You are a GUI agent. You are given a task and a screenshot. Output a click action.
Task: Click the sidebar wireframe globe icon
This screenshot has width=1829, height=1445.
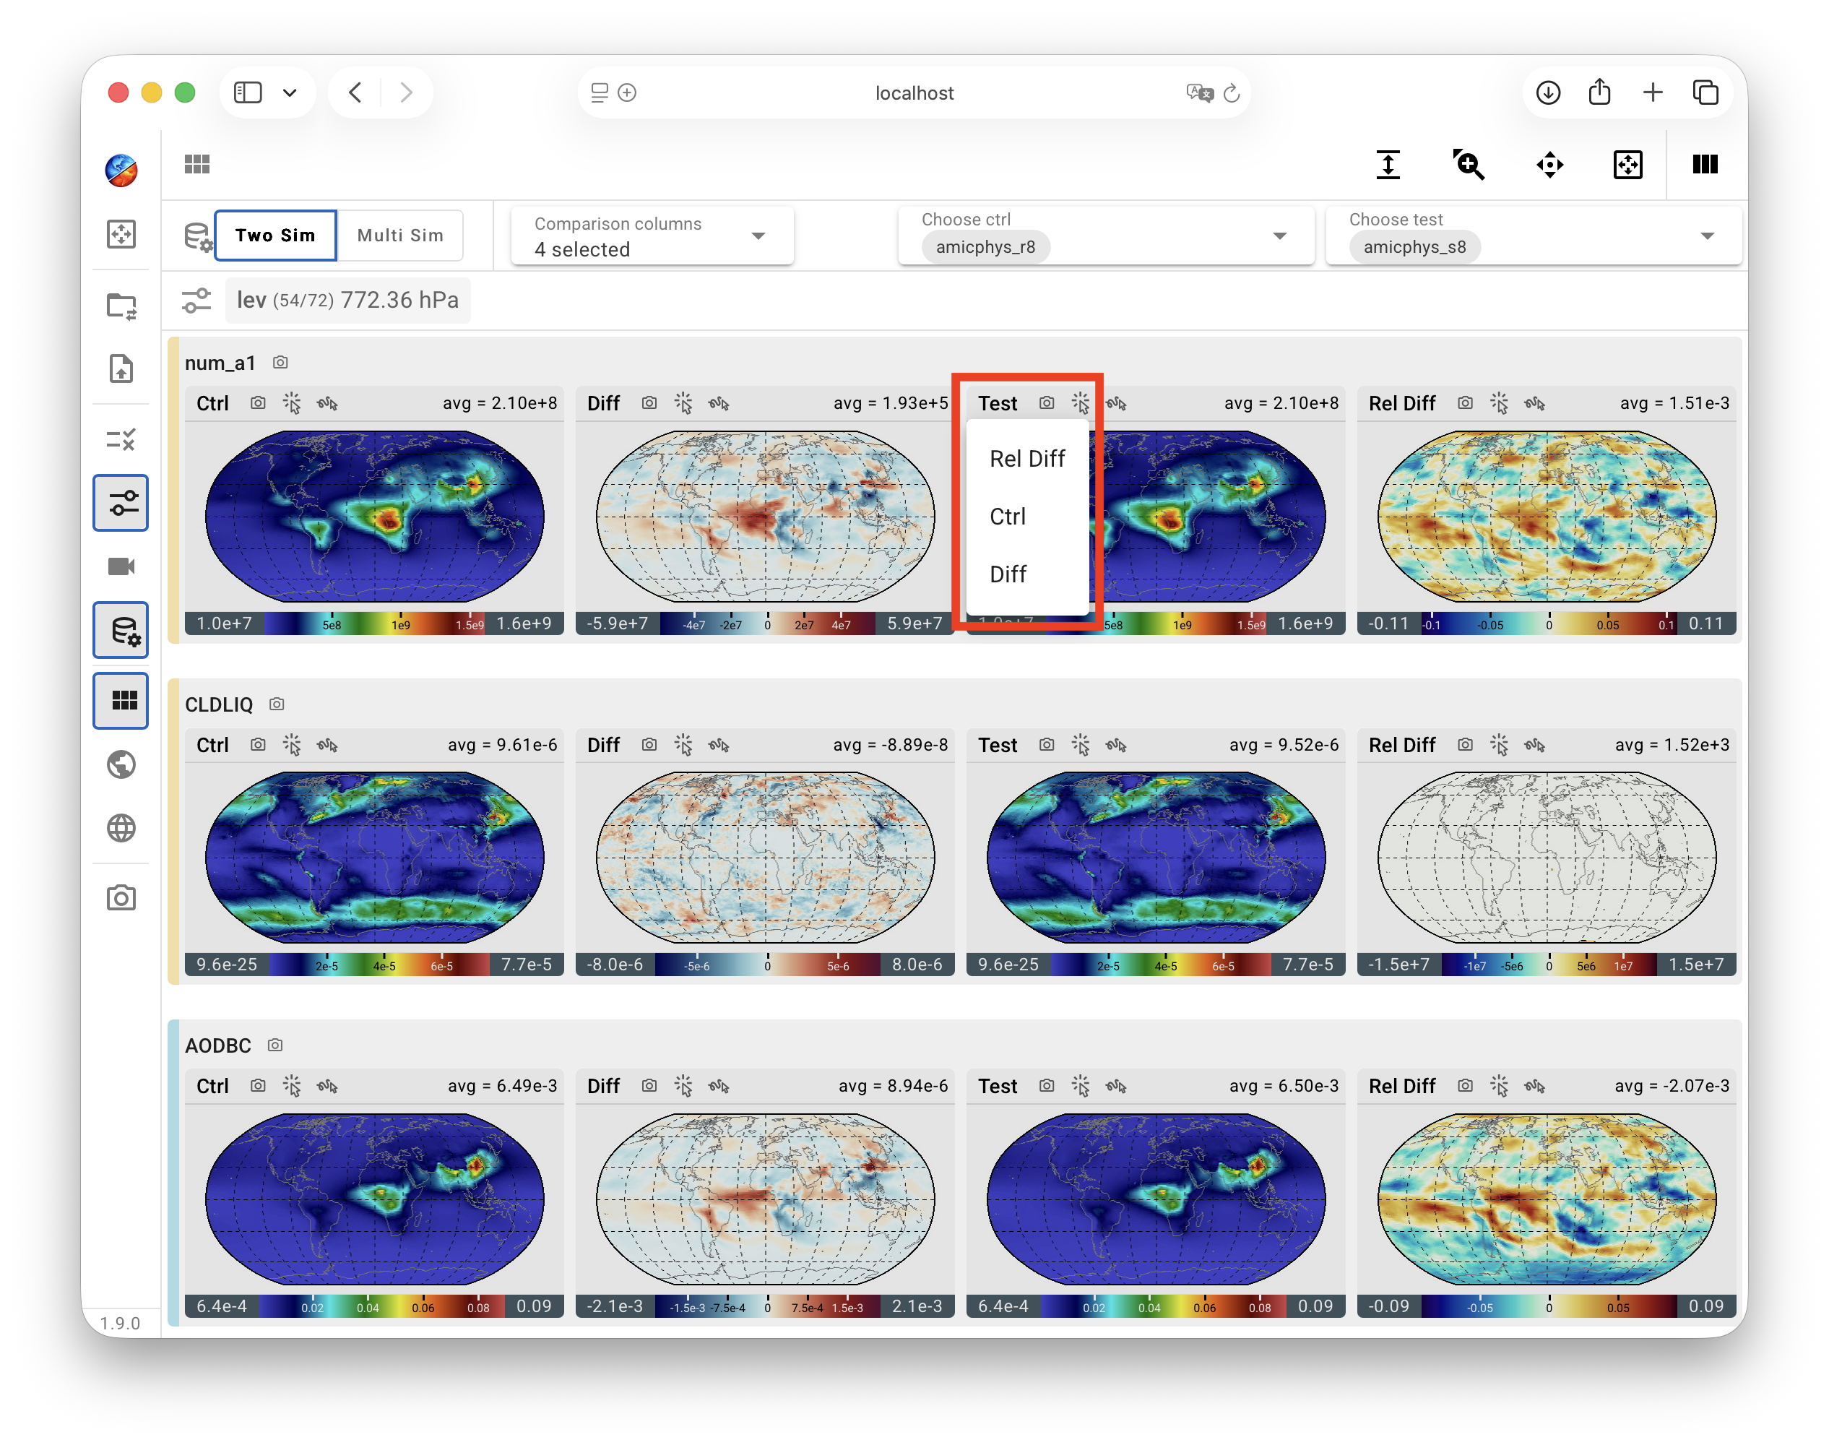(121, 827)
